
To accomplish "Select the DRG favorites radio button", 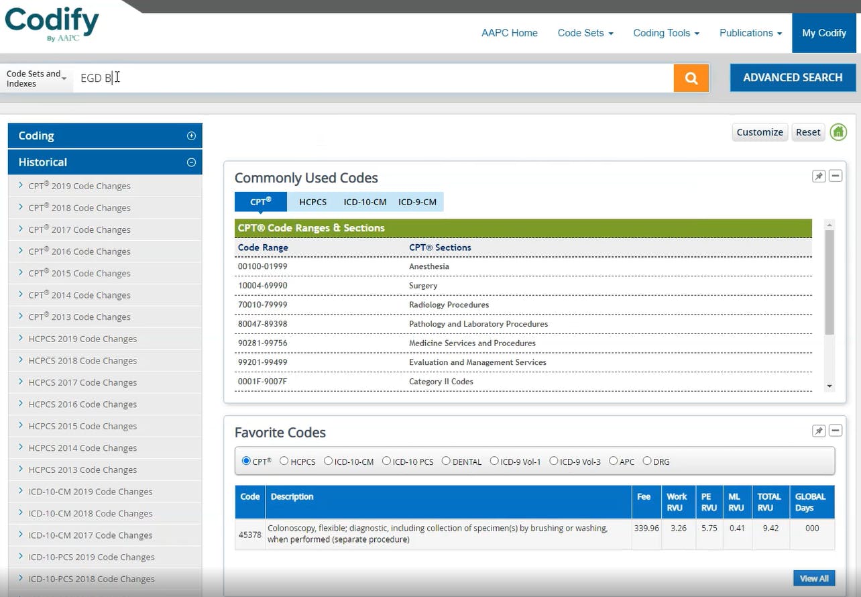I will click(646, 461).
